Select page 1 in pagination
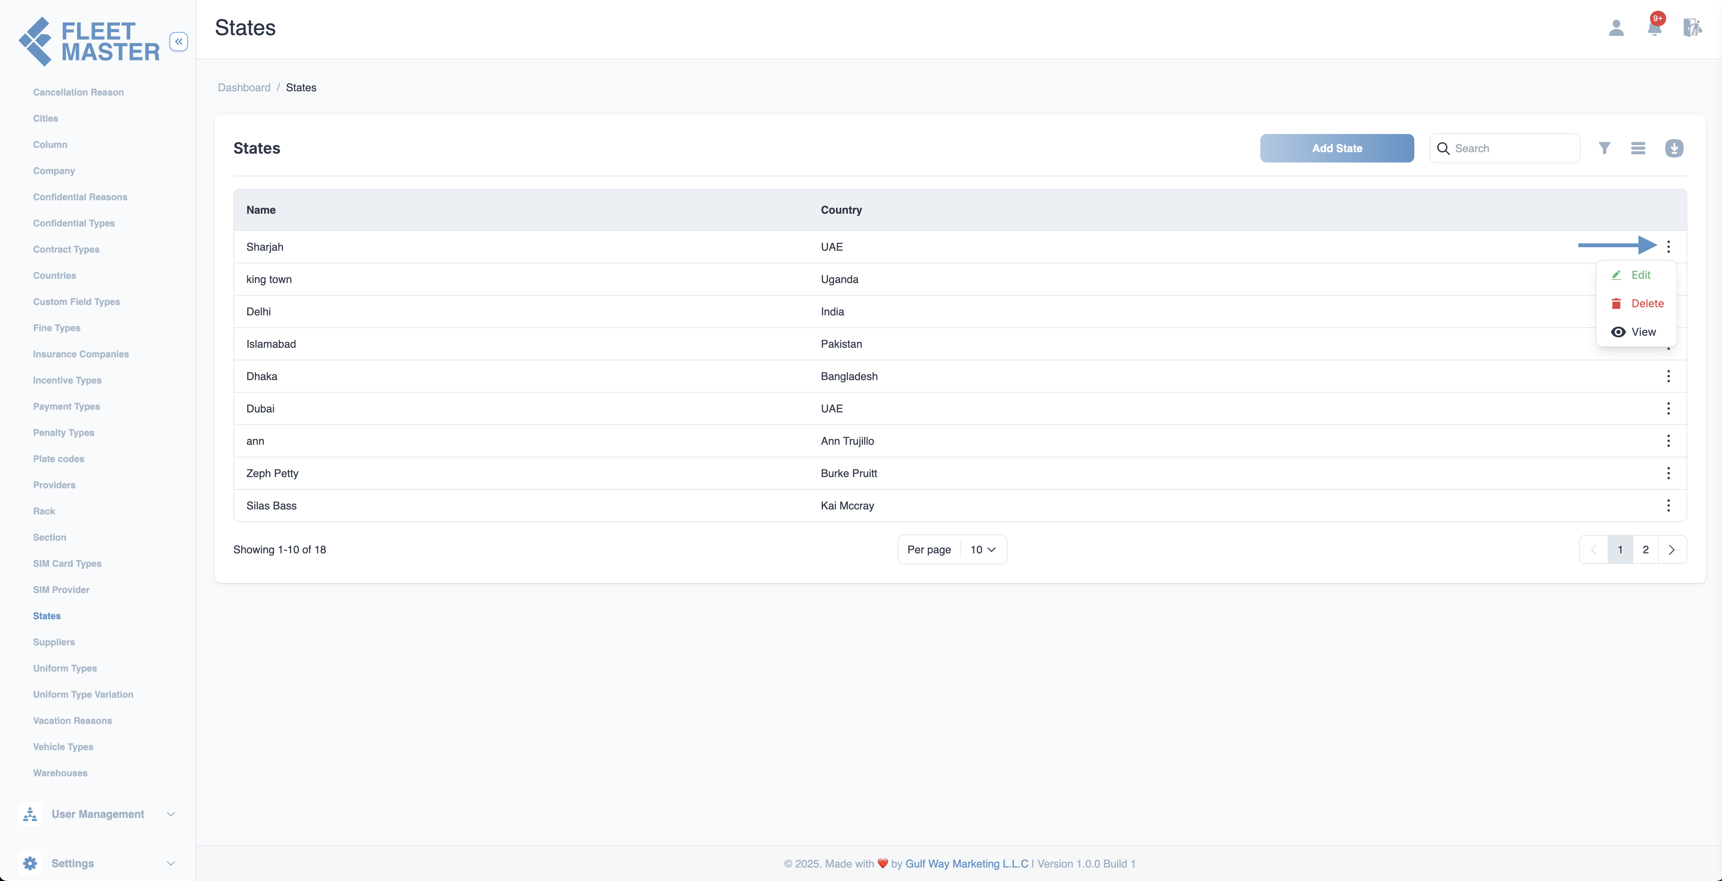 1620,549
